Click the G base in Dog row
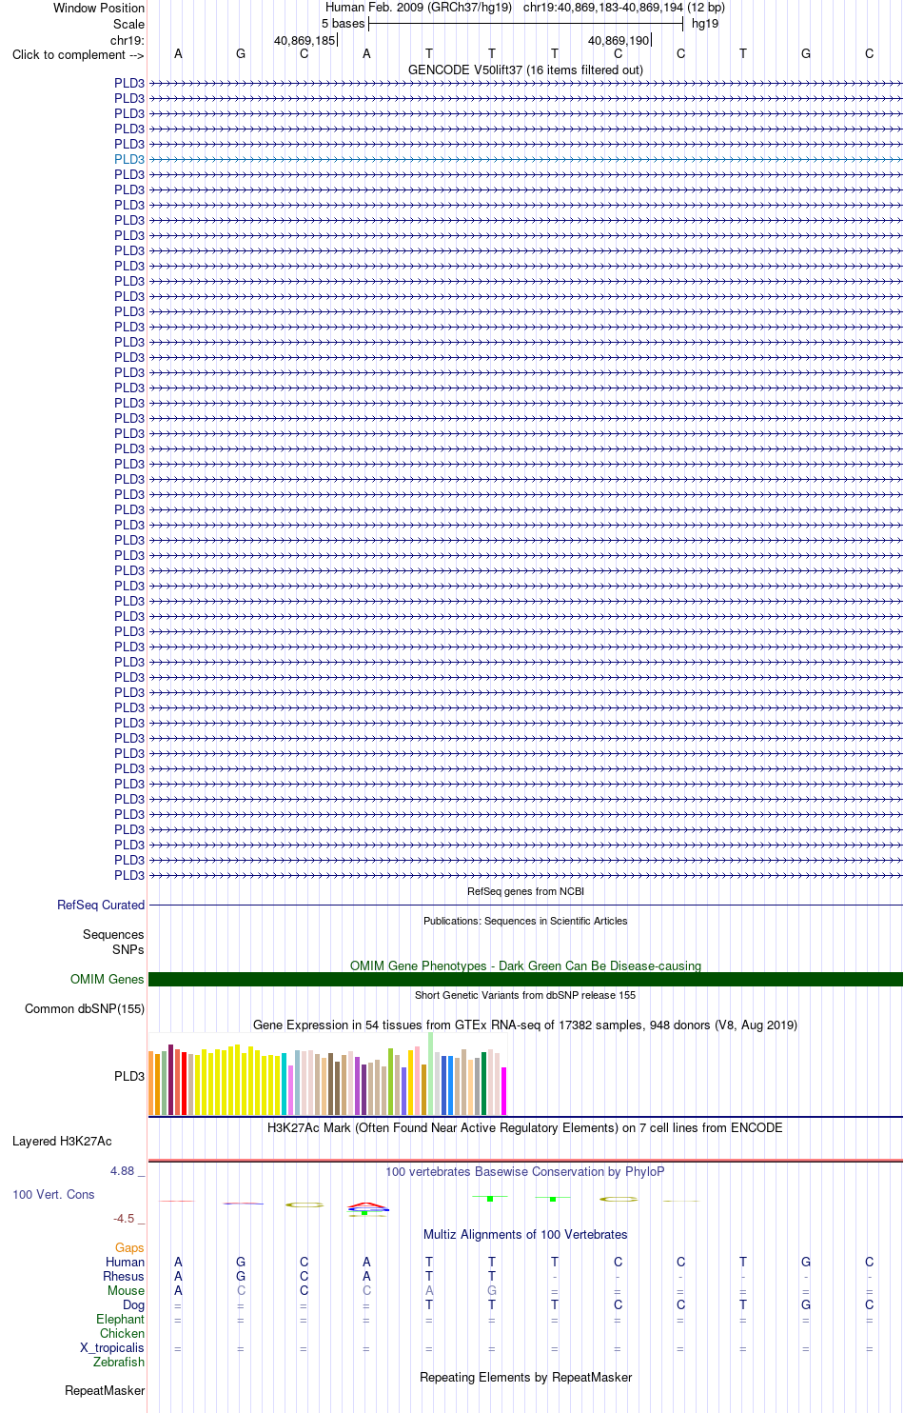 807,1305
